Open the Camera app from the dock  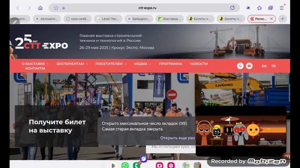tap(159, 165)
